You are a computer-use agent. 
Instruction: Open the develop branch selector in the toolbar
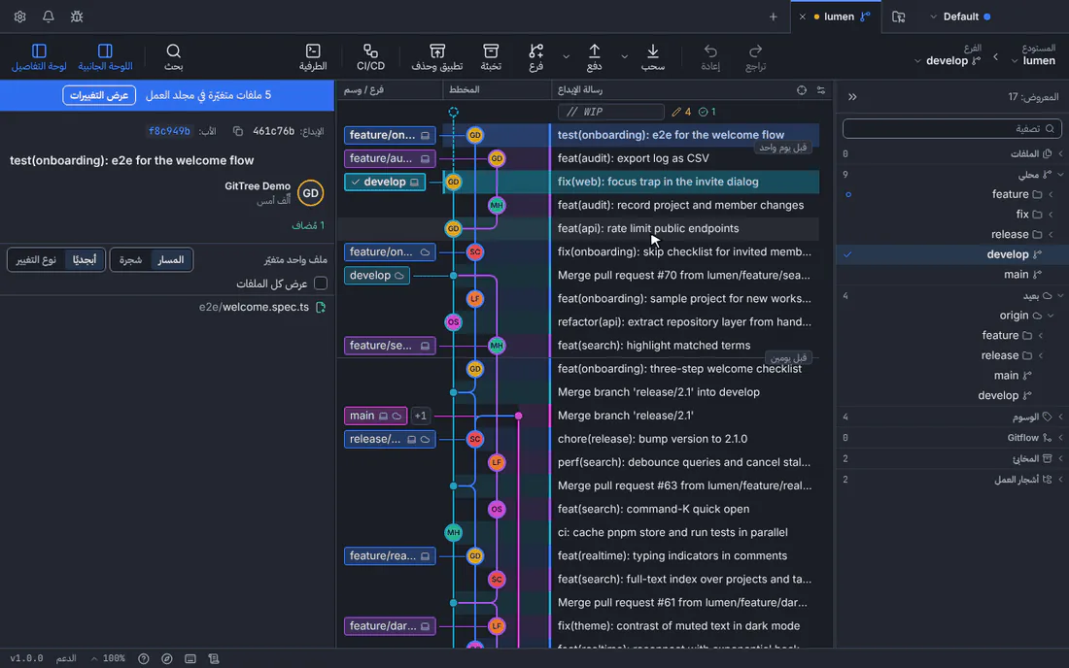click(x=948, y=60)
